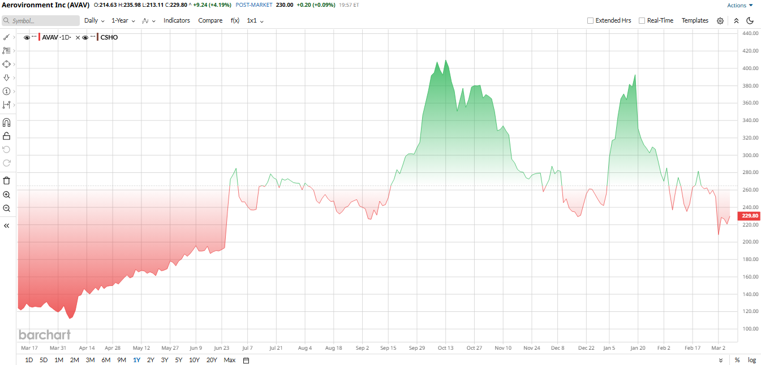This screenshot has width=761, height=365.
Task: Select the numbered circle annotation tool
Action: [6, 91]
